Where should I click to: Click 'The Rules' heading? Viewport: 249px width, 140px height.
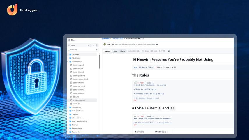141,75
